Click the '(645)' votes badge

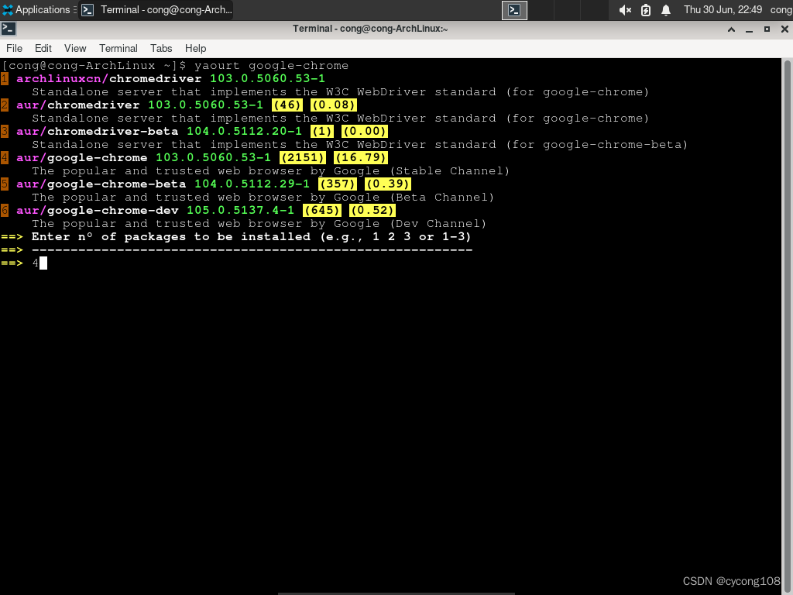pyautogui.click(x=321, y=211)
